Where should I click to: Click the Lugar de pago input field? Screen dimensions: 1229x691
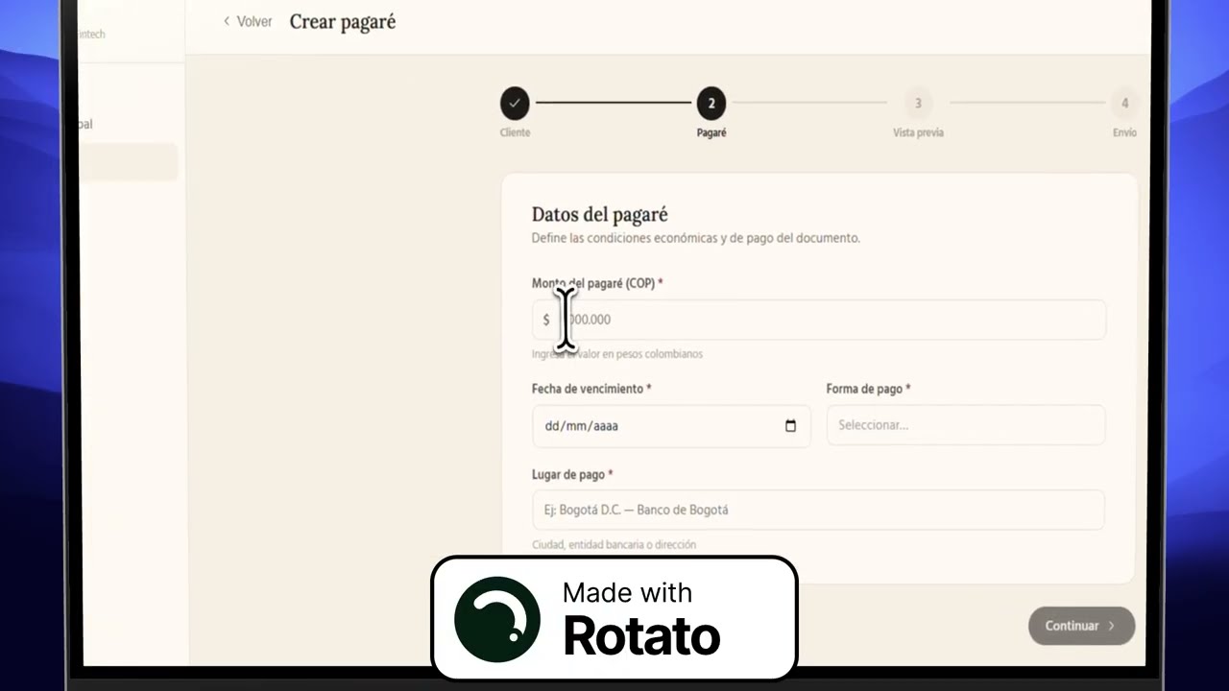818,510
